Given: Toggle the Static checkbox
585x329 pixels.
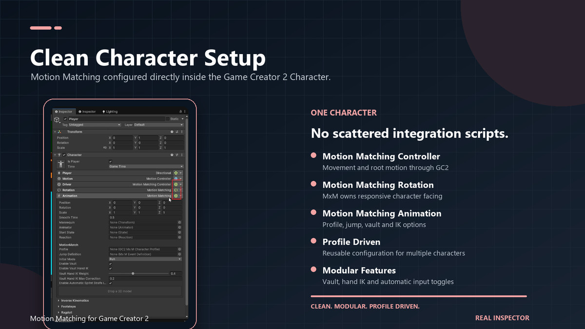Looking at the screenshot, I should pyautogui.click(x=168, y=119).
